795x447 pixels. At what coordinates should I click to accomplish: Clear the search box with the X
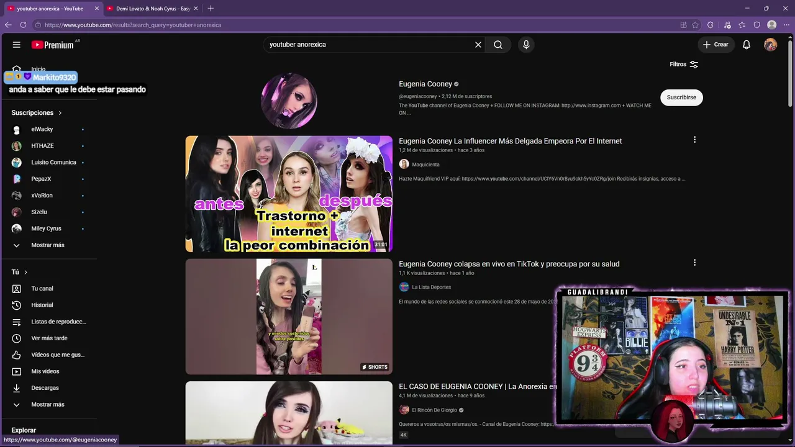click(x=478, y=45)
